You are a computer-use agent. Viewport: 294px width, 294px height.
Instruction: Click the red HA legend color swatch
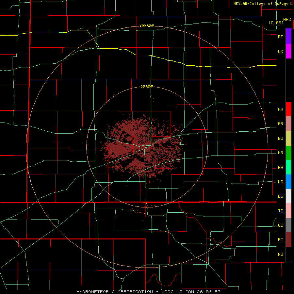[288, 109]
